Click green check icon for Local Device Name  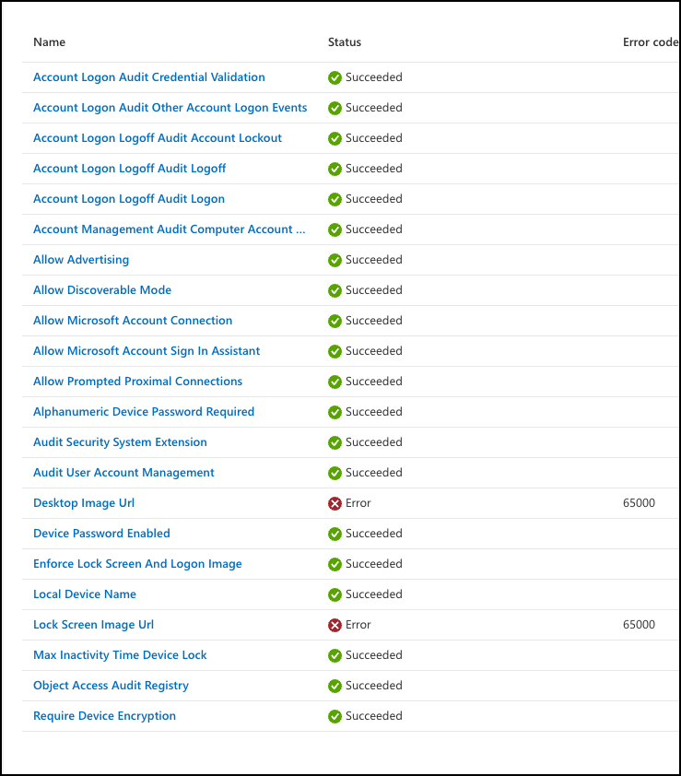335,594
